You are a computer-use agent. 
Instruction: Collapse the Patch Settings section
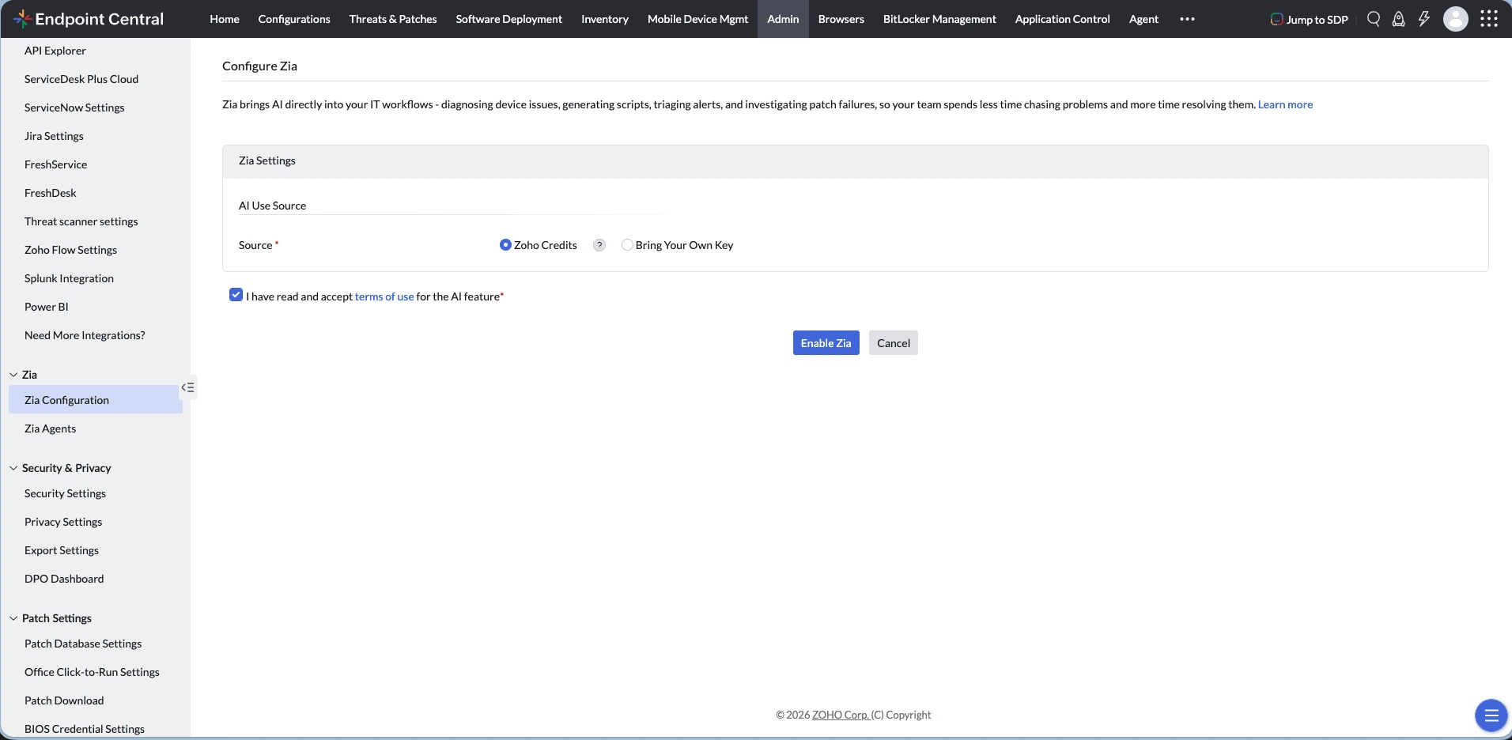pos(13,618)
